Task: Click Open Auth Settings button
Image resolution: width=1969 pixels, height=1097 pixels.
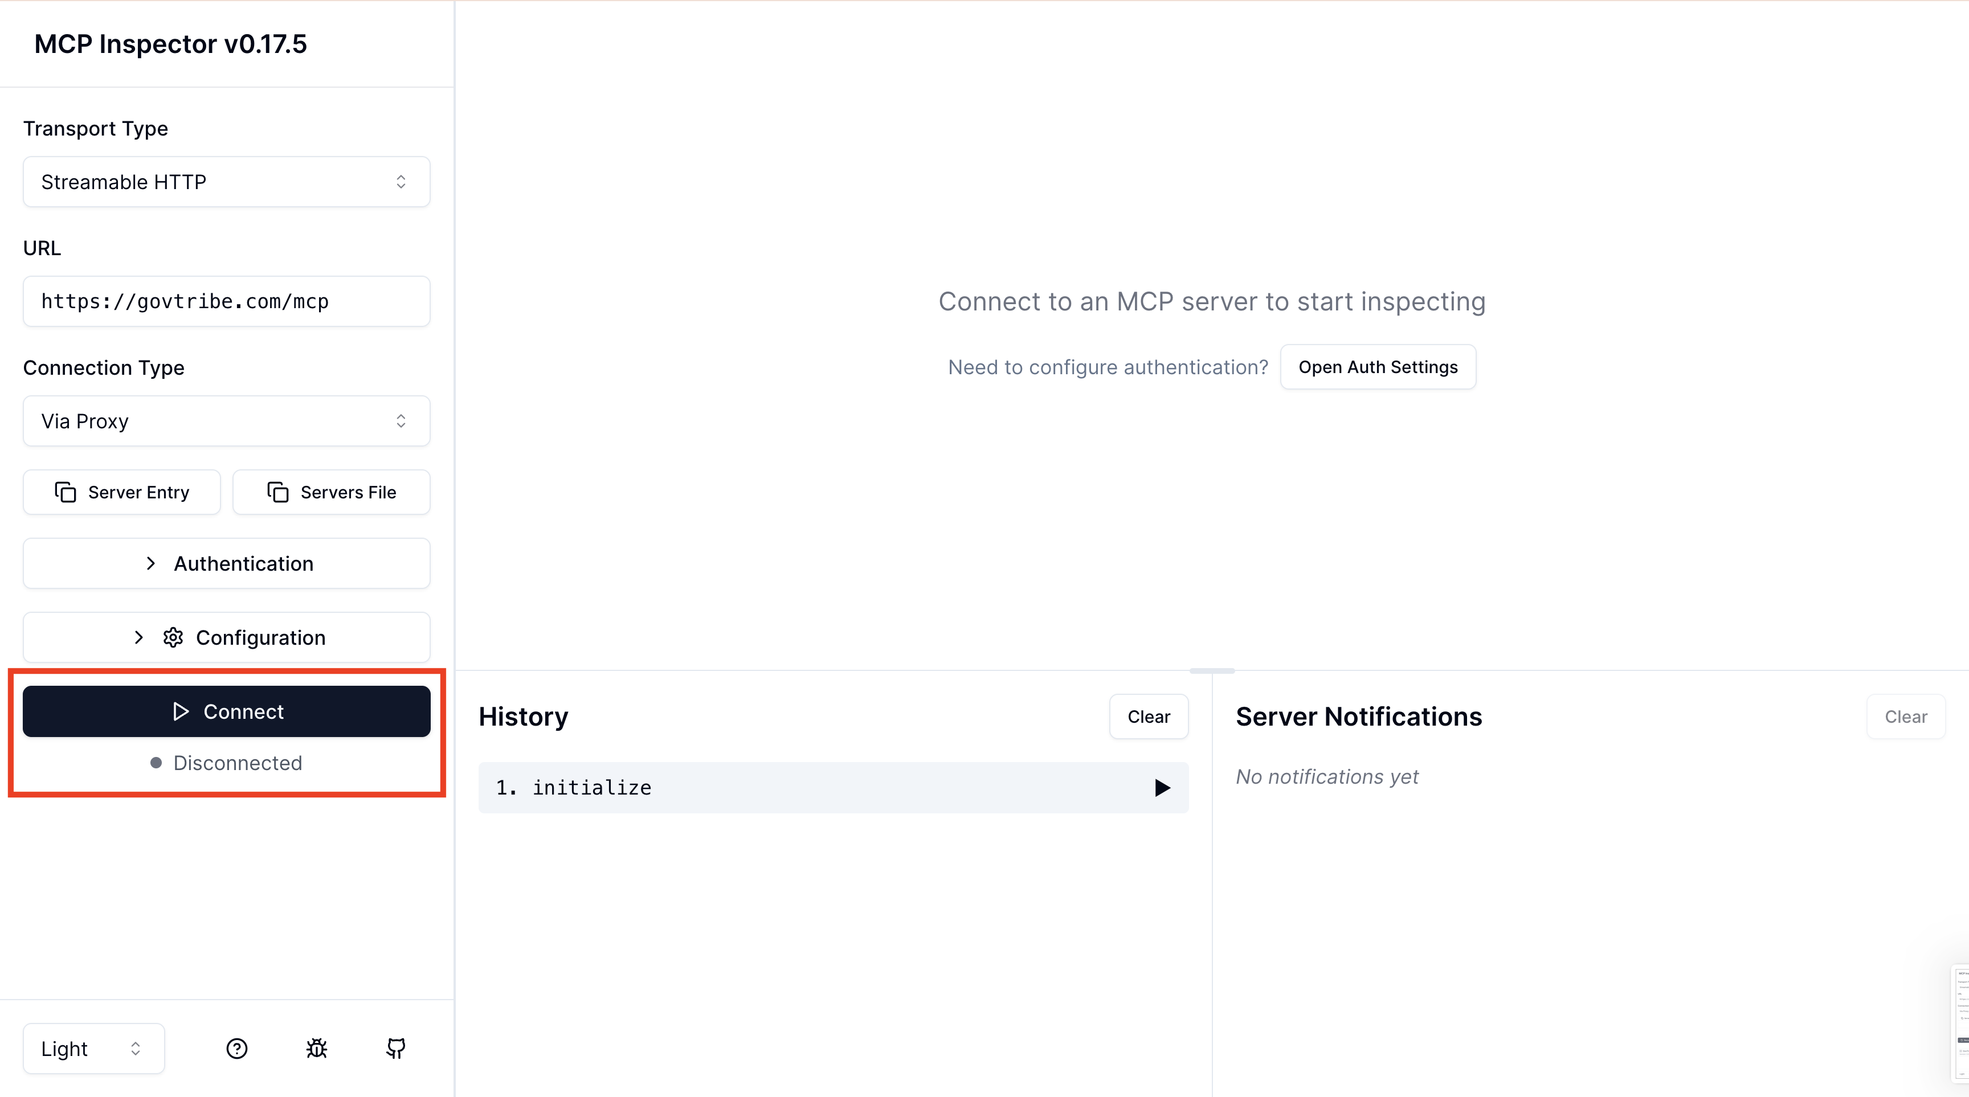Action: [1378, 367]
